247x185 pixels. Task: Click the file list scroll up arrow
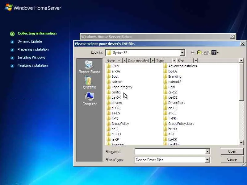click(x=241, y=60)
